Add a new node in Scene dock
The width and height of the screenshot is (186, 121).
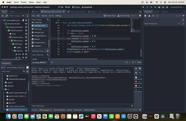click(x=3, y=16)
